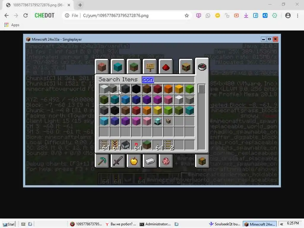Open the Functional Blocks tab with sign icon
This screenshot has width=304, height=228.
click(150, 67)
